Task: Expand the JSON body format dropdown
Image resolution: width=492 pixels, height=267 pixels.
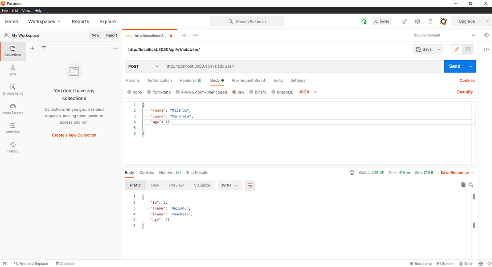Action: click(307, 92)
